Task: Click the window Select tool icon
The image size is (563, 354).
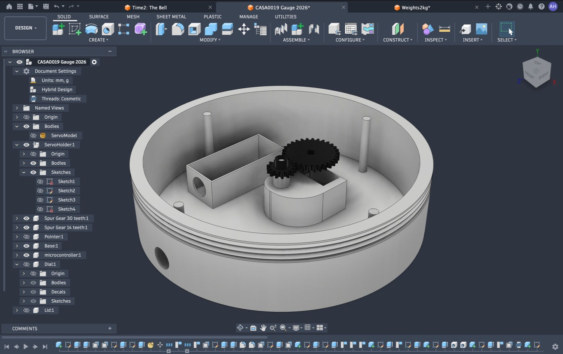Action: [x=507, y=29]
